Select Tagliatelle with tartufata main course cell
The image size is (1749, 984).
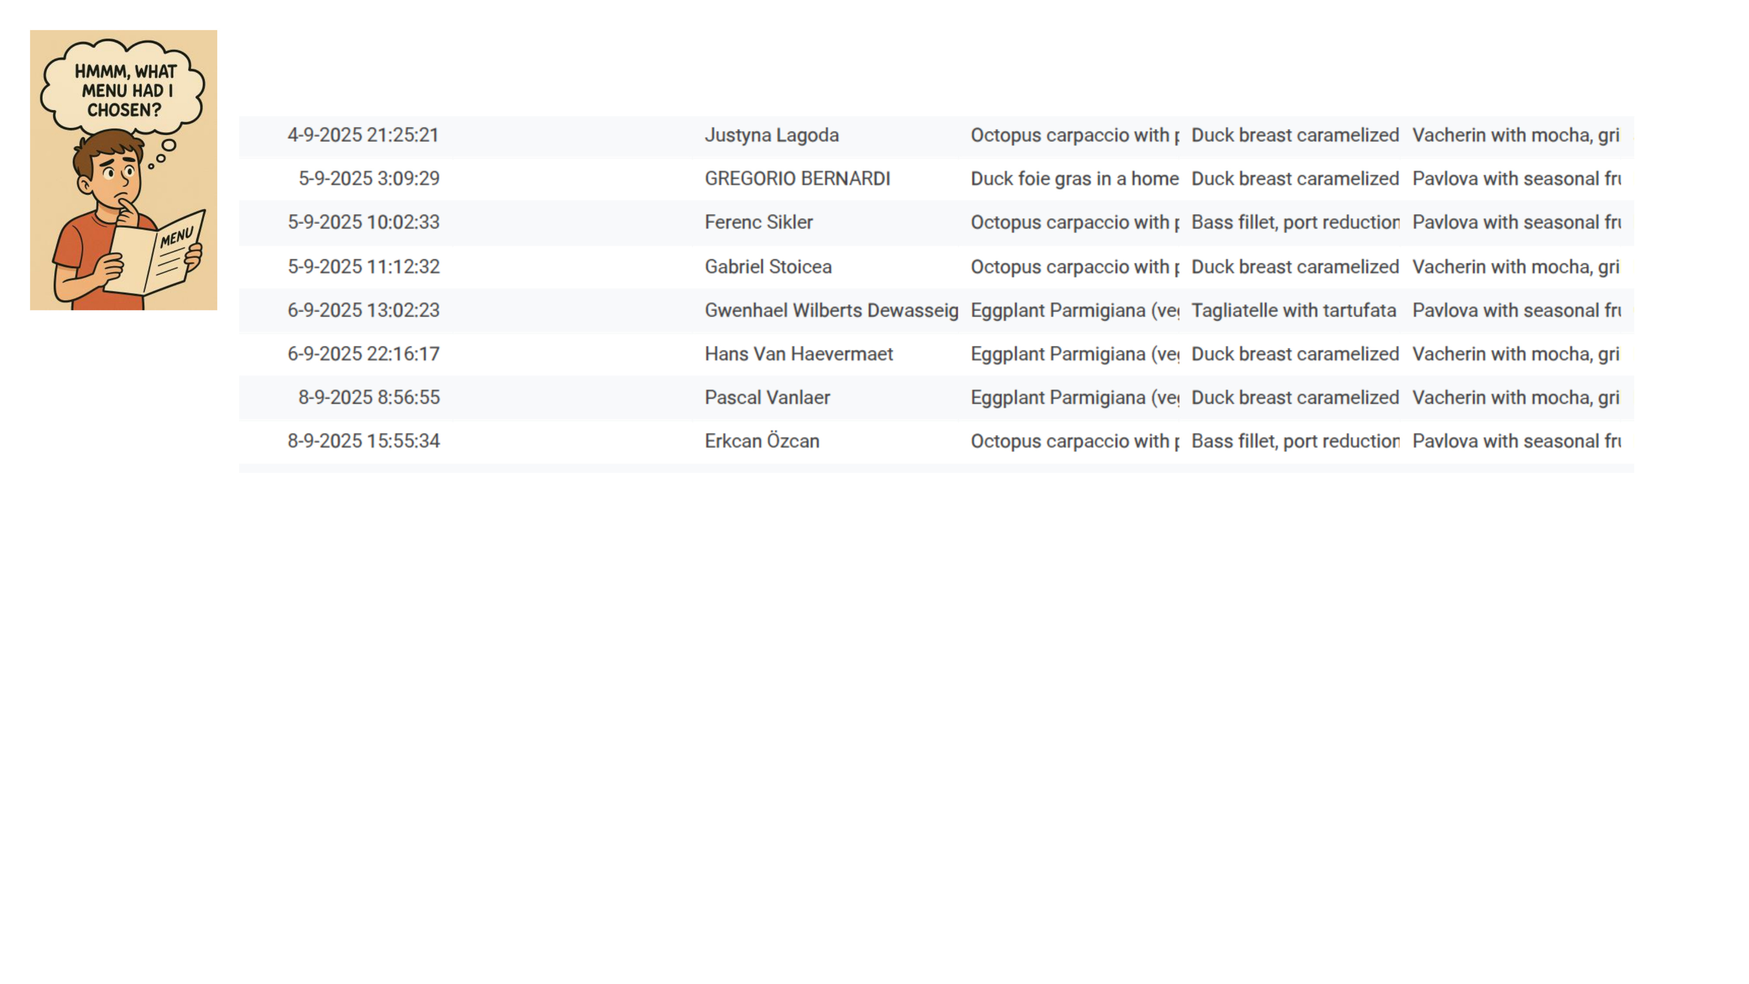(x=1293, y=311)
